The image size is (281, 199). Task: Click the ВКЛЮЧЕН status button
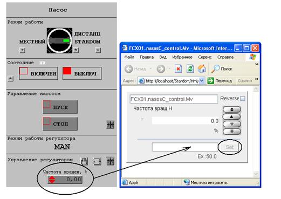pos(38,73)
